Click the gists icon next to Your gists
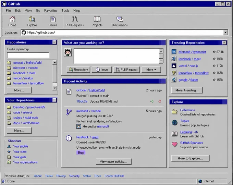The height and width of the screenshot is (185, 233). [9, 157]
